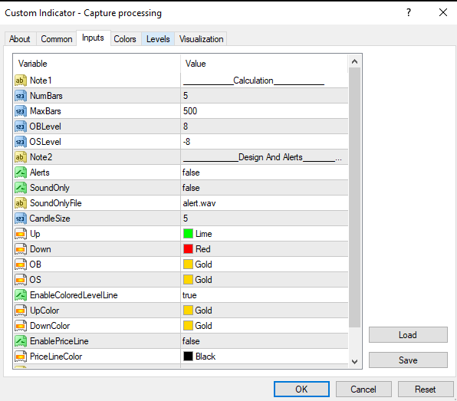Click the help question mark icon

click(409, 12)
